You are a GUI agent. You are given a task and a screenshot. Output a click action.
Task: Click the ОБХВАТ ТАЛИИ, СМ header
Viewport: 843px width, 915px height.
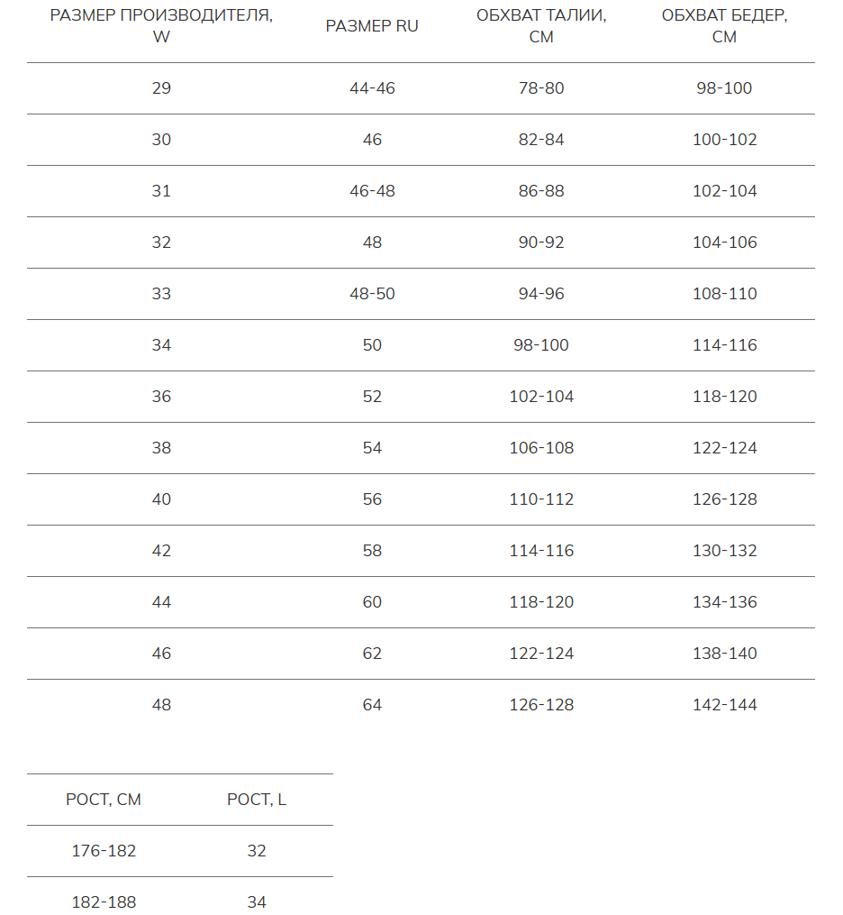pos(541,25)
